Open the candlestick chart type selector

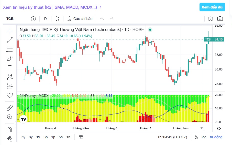pyautogui.click(x=57, y=19)
